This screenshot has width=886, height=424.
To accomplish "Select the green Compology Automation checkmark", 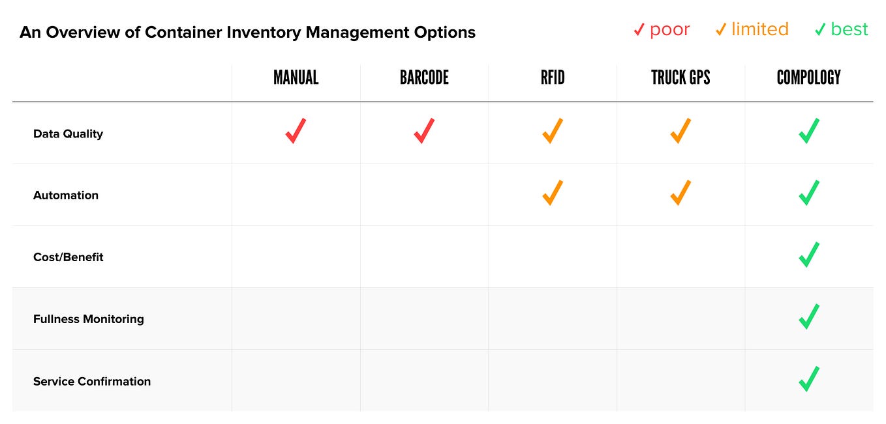I will 809,193.
